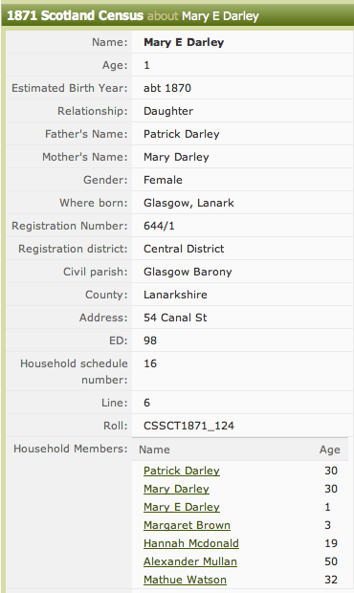Screen dimensions: 354x593
Task: Click the Civil parish value Glasgow Barony
Action: pyautogui.click(x=188, y=272)
